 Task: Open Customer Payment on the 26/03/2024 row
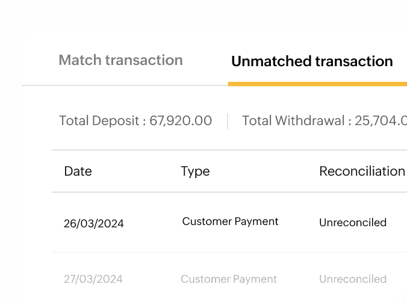click(230, 221)
